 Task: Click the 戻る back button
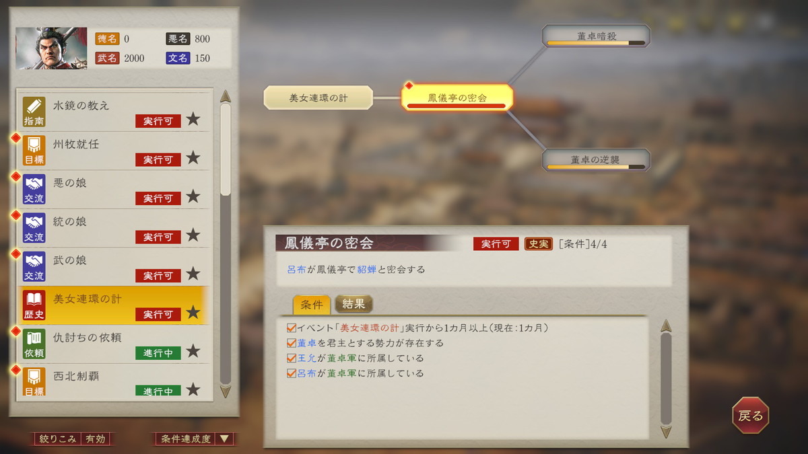tap(751, 416)
